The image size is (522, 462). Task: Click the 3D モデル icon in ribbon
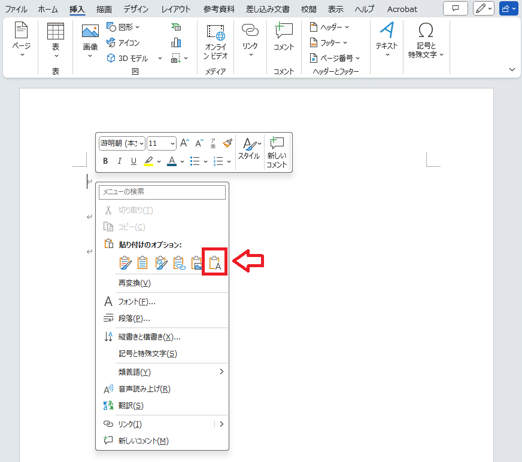(x=111, y=59)
